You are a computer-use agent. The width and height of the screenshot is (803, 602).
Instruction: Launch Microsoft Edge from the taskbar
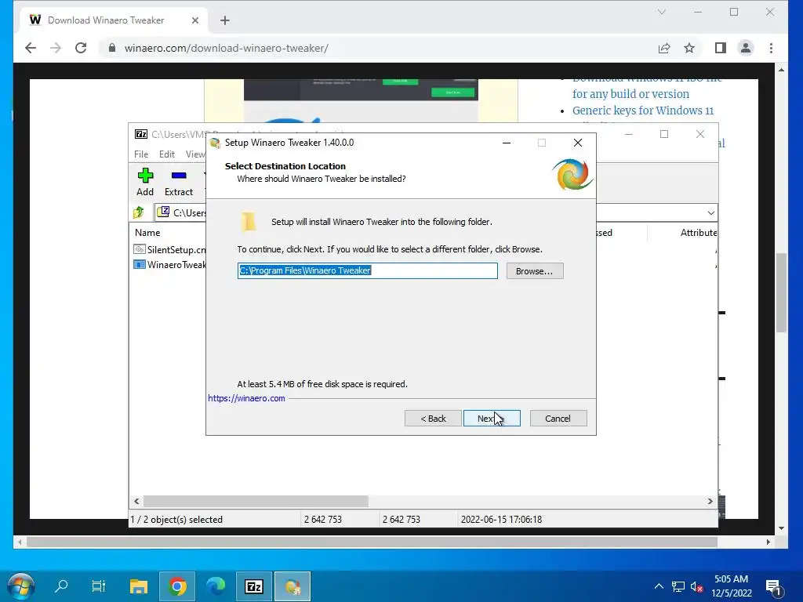(x=216, y=586)
